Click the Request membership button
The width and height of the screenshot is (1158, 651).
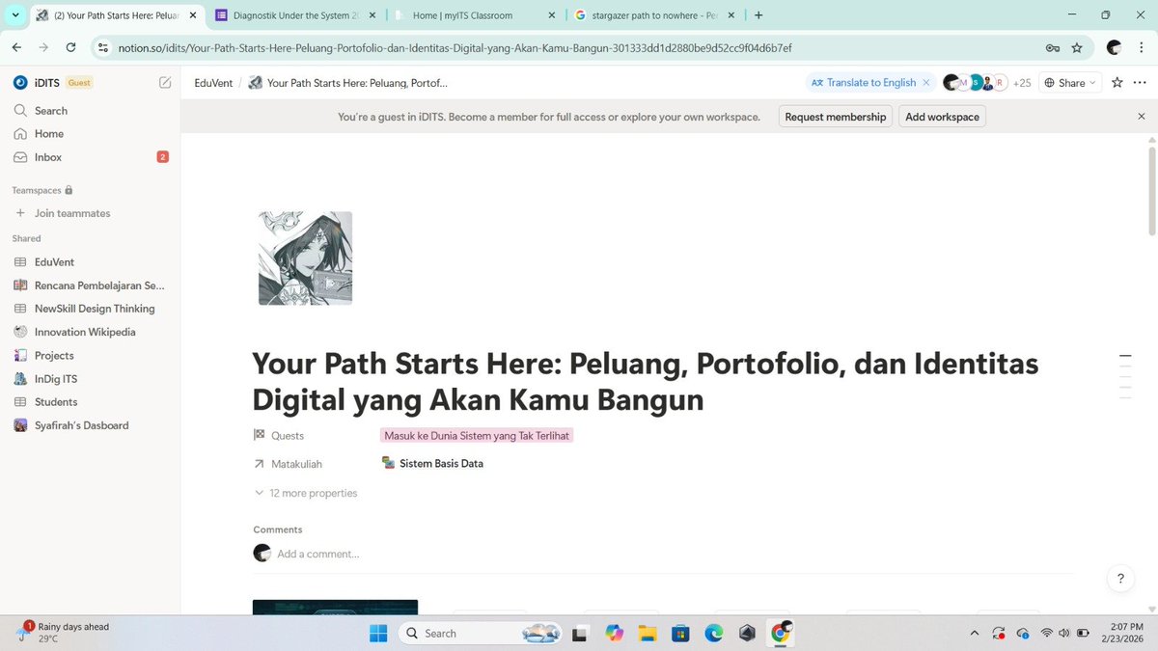835,116
